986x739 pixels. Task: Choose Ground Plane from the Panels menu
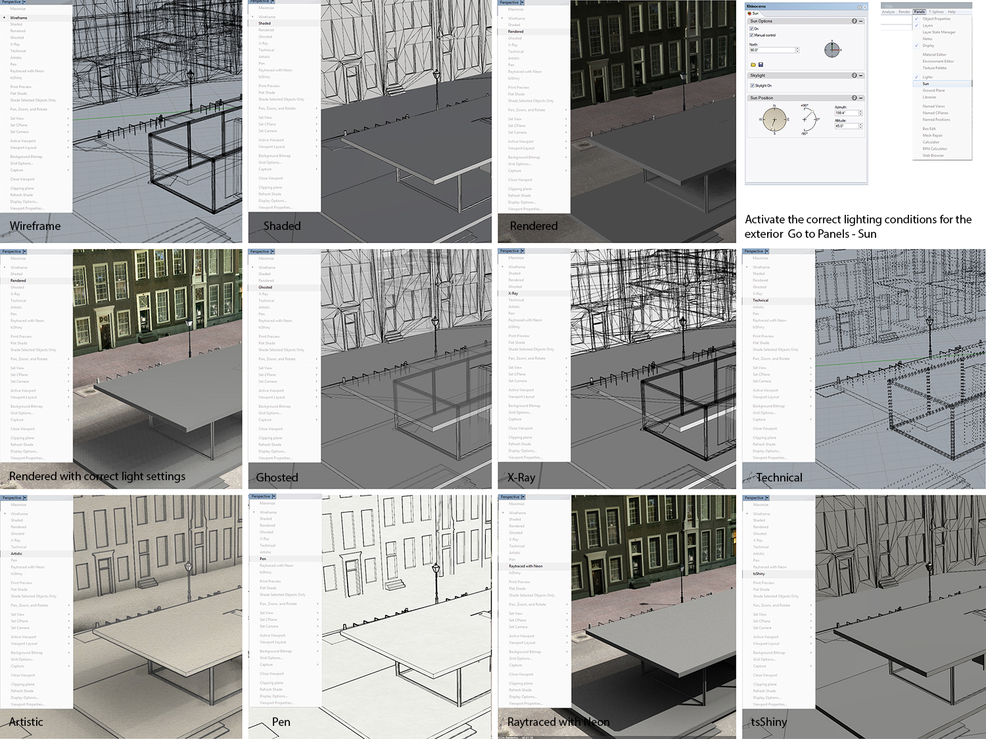click(x=933, y=91)
